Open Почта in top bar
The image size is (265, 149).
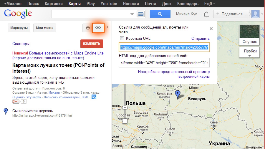click(x=150, y=4)
